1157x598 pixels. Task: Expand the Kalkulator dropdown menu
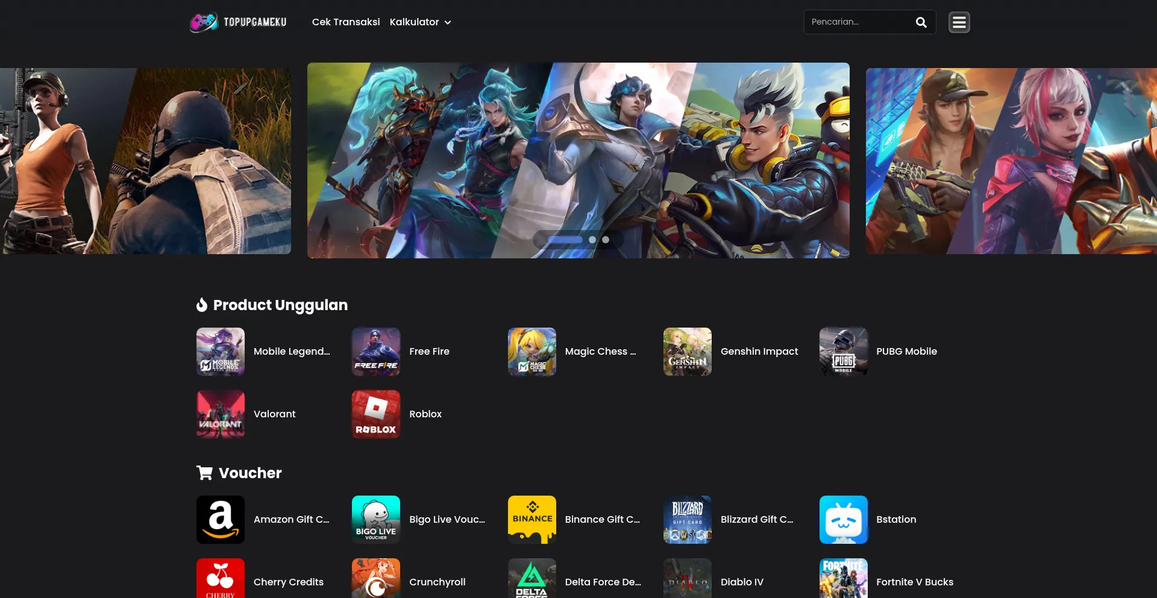click(x=420, y=22)
